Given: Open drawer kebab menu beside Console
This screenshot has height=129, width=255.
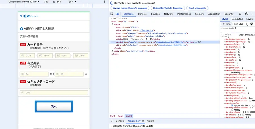Looking at the screenshot, I should (x=112, y=121).
